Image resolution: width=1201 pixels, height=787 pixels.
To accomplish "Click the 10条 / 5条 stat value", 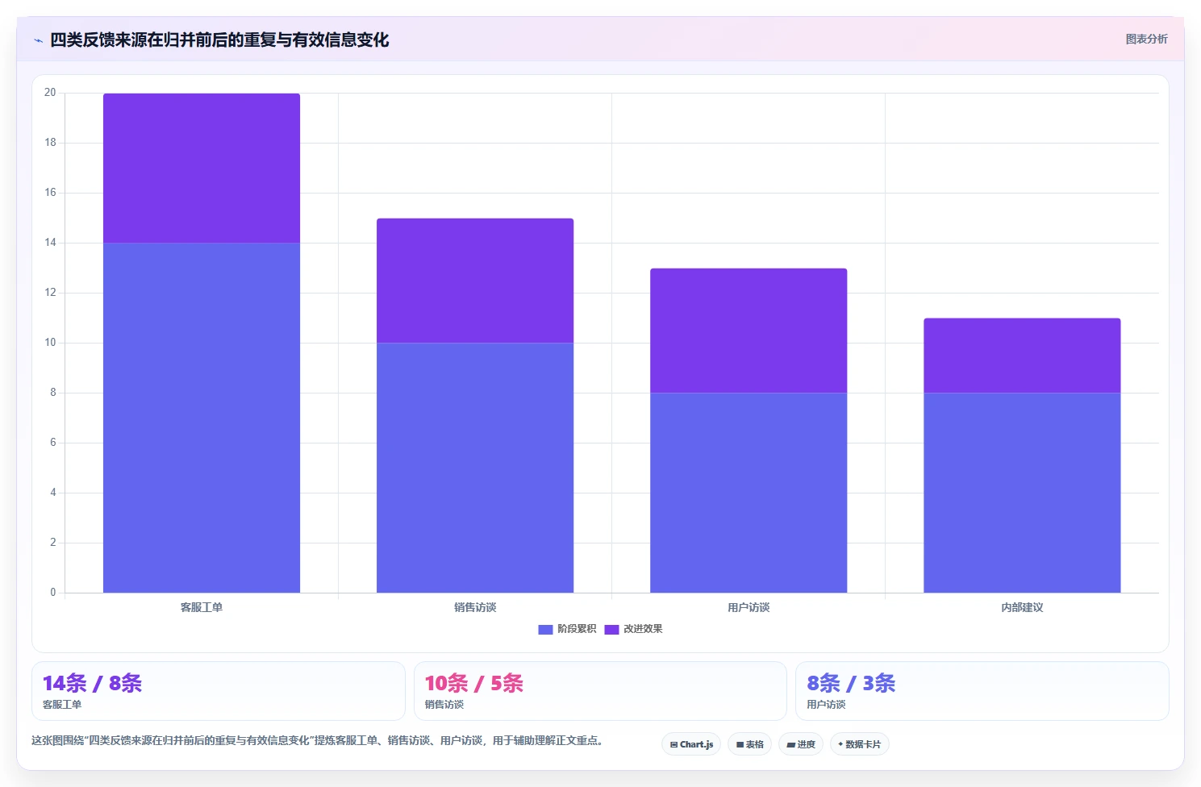I will 474,684.
